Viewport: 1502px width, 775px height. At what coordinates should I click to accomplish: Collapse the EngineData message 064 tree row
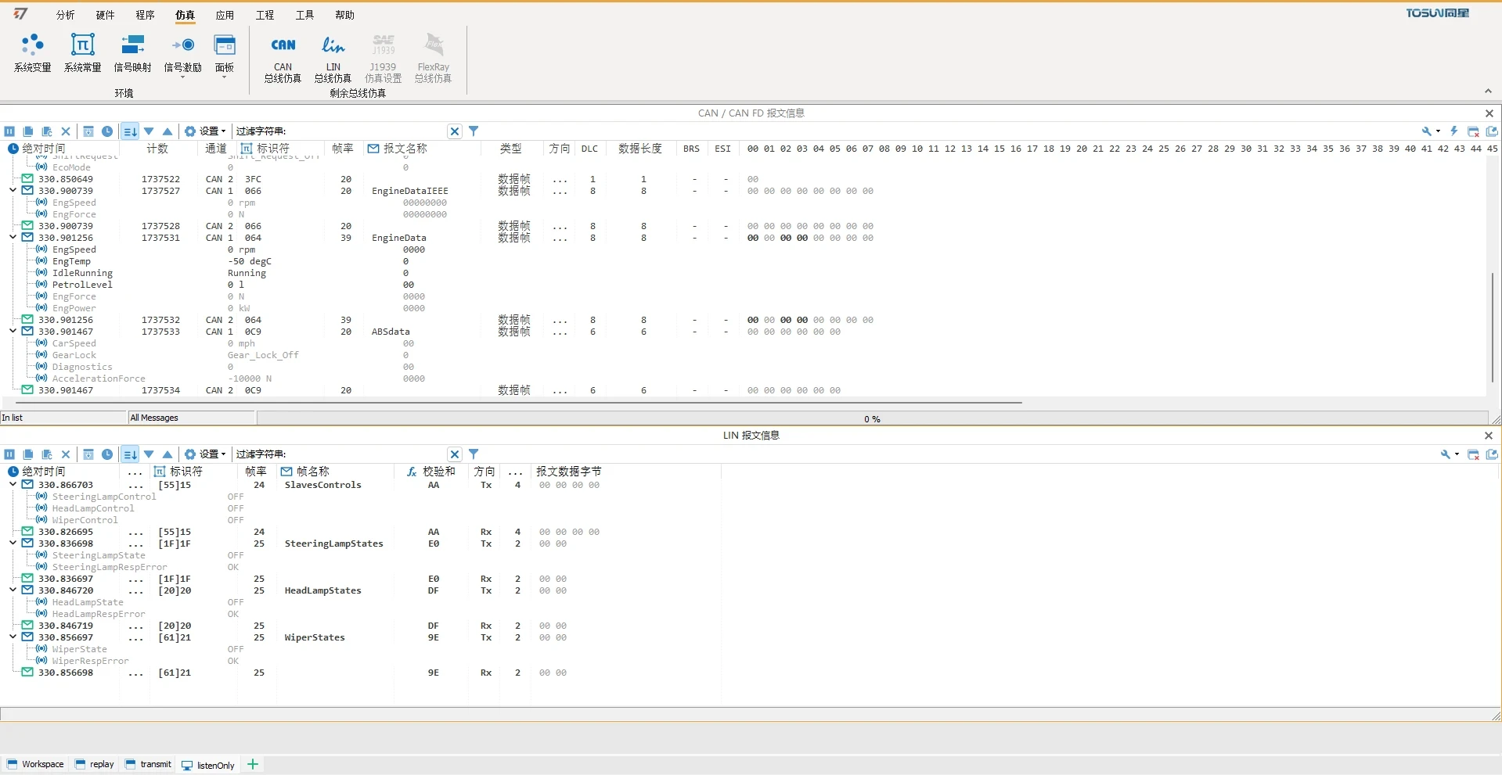pos(13,238)
